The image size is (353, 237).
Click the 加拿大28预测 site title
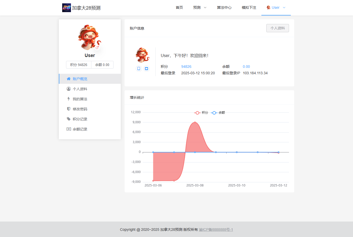(86, 8)
